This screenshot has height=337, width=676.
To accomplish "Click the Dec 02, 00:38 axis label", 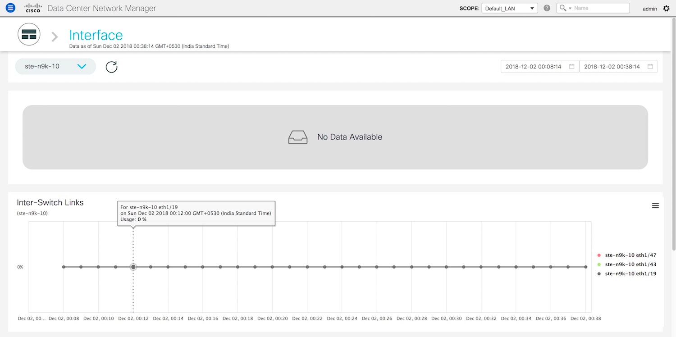I will (x=585, y=319).
